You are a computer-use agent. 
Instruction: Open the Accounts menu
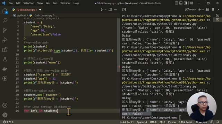5,105
